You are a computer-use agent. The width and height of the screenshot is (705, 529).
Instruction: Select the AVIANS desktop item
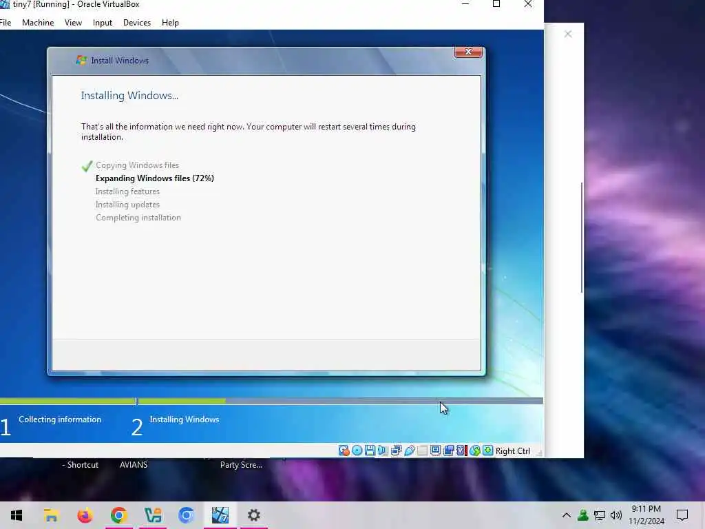point(134,465)
